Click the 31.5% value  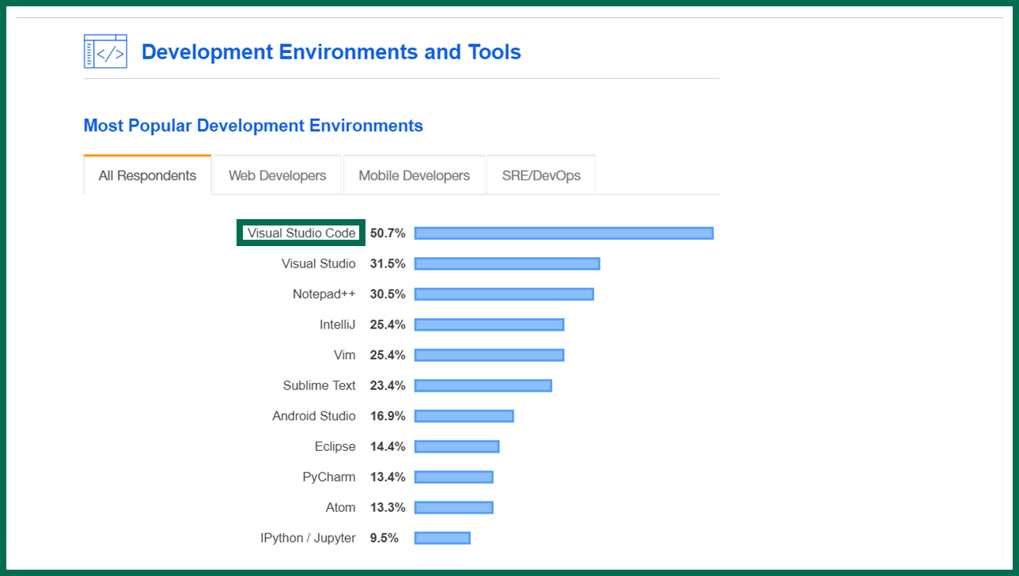click(x=388, y=263)
